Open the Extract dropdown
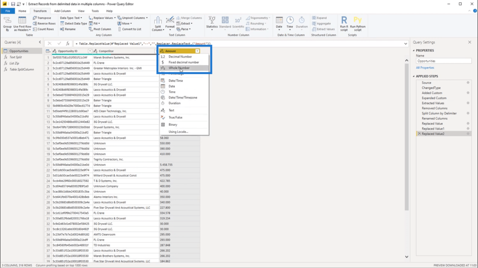The width and height of the screenshot is (478, 268). point(184,24)
